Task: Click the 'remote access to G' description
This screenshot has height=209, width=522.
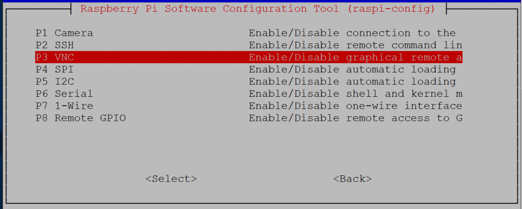Action: coord(404,119)
